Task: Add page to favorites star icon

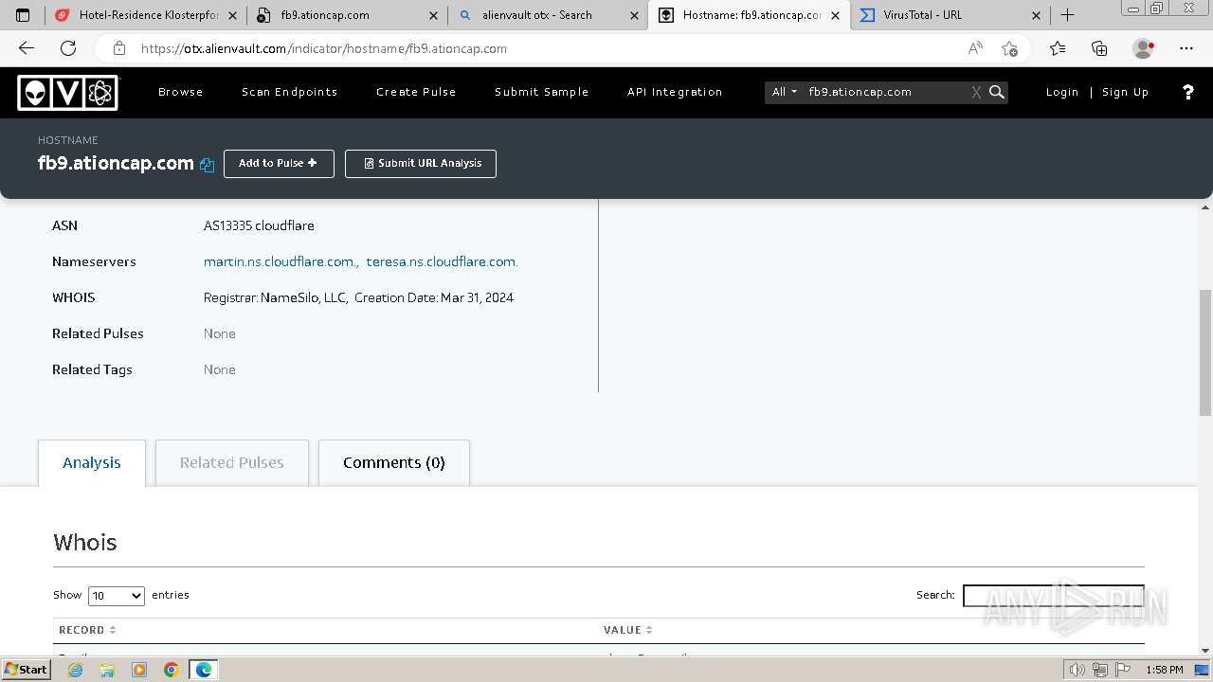Action: click(1009, 48)
